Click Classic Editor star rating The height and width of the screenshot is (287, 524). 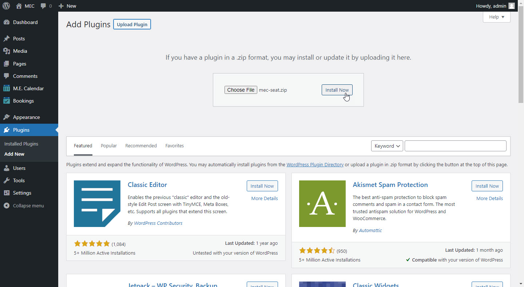click(x=92, y=244)
